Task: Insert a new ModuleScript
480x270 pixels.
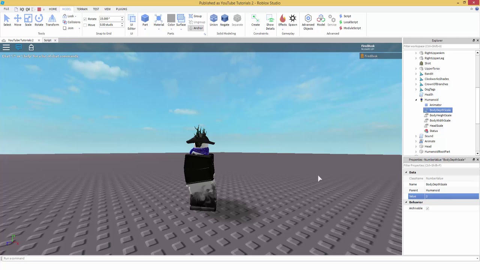Action: click(x=350, y=28)
